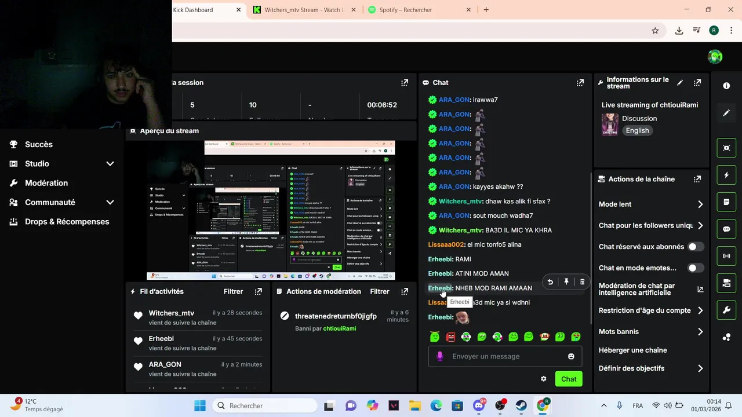Open Kick account avatar menu
Viewport: 742px width, 417px height.
[715, 57]
